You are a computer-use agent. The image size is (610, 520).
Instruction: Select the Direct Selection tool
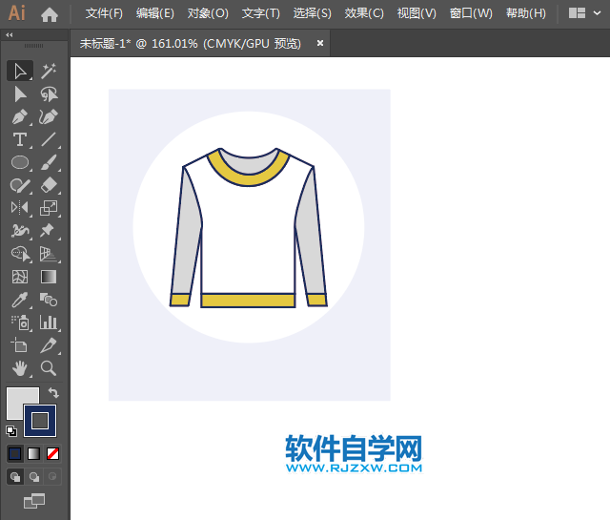tap(20, 94)
